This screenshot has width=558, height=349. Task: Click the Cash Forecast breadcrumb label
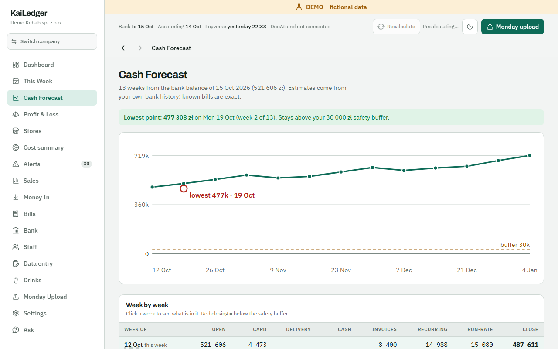pos(171,48)
